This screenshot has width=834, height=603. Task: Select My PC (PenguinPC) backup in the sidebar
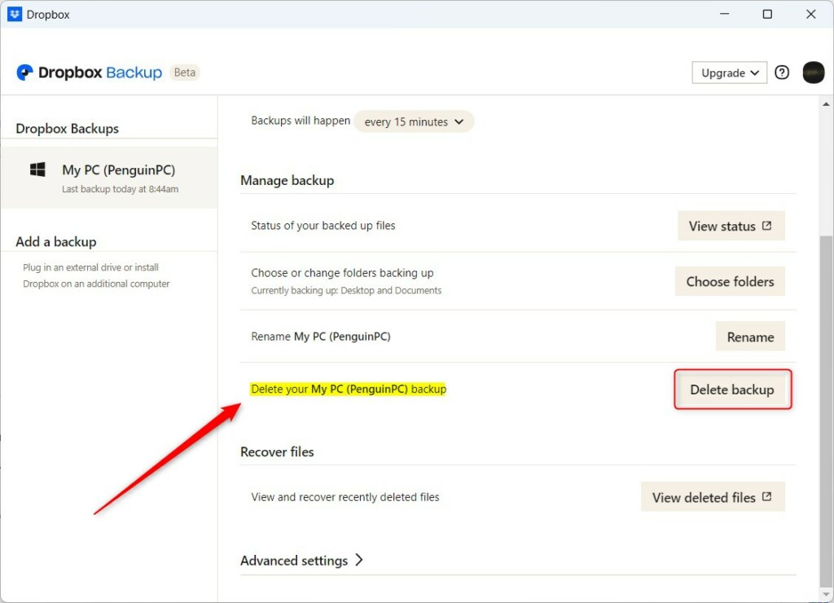(109, 177)
